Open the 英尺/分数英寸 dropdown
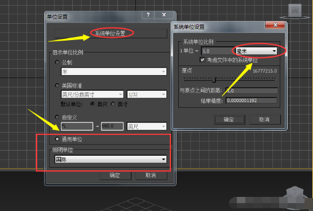Image resolution: width=313 pixels, height=211 pixels. (92, 94)
